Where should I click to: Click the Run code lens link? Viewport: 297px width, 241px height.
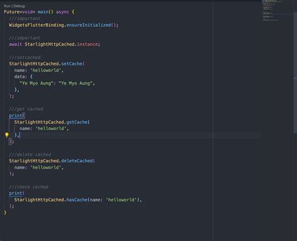tap(7, 6)
